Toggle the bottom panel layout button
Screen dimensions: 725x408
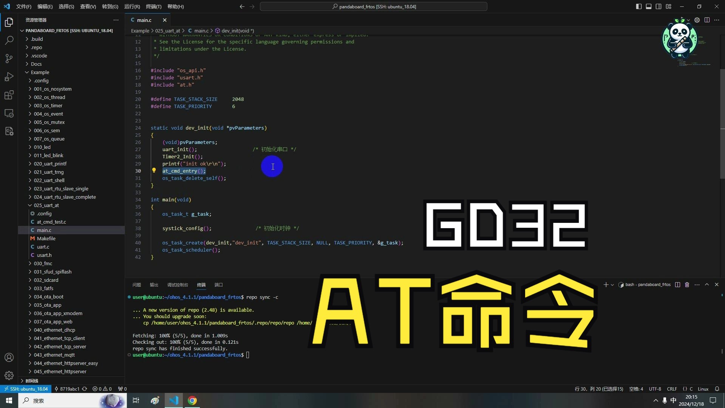648,6
